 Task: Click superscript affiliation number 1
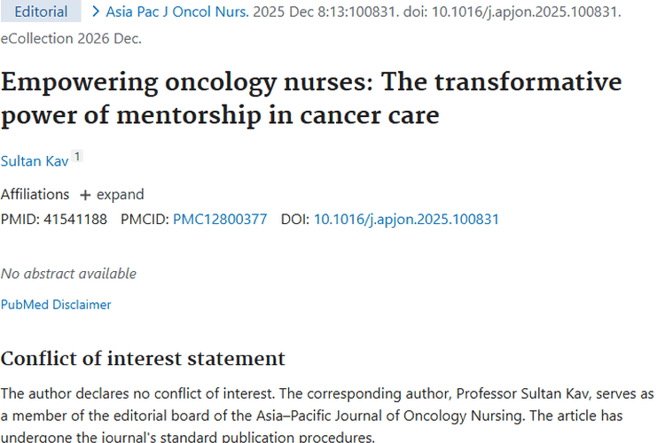click(x=77, y=157)
